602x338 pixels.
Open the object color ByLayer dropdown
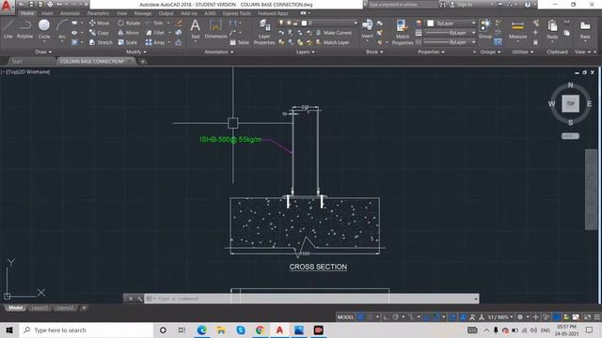click(451, 23)
